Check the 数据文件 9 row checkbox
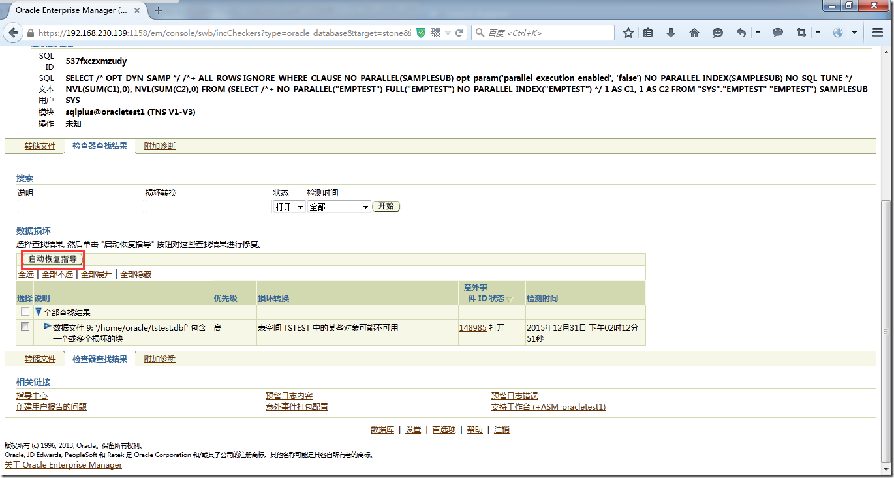This screenshot has height=478, width=894. 25,327
